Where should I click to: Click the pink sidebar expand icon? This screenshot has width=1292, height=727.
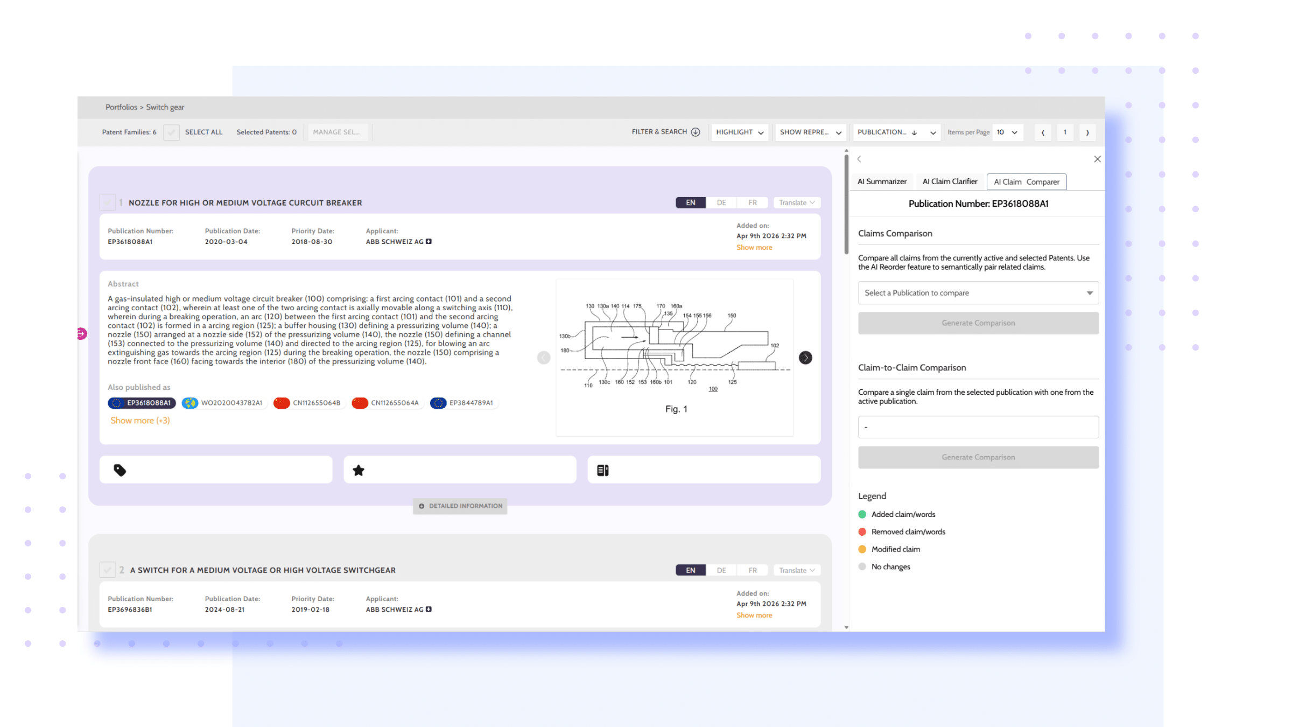[x=81, y=334]
